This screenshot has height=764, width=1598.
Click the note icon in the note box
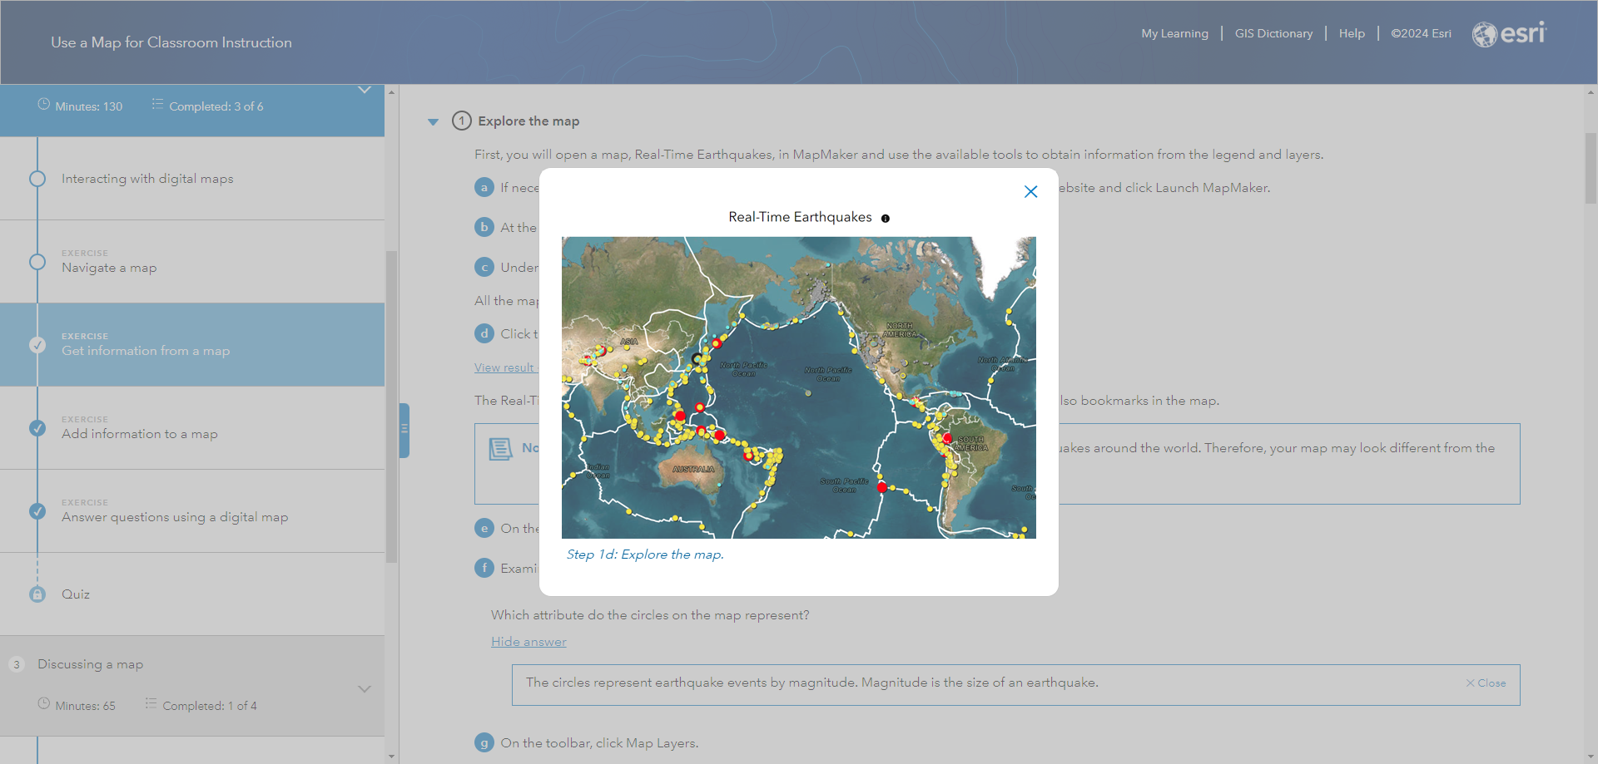pos(501,449)
